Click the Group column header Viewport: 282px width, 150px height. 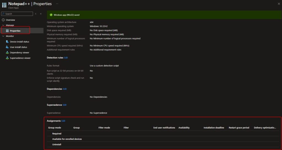[x=77, y=128]
